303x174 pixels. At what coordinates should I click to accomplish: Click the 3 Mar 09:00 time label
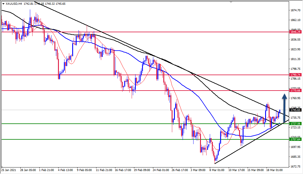(x=198, y=170)
